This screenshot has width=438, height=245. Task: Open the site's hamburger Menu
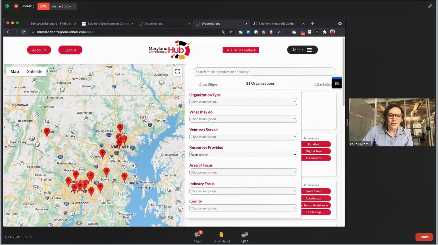302,50
